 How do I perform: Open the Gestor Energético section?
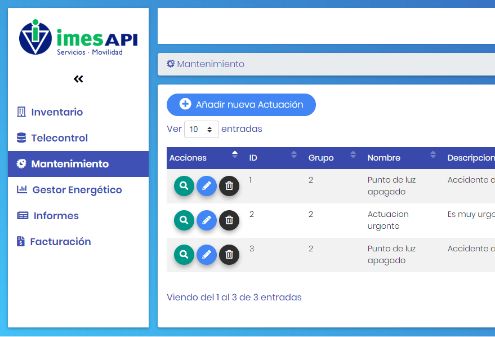point(77,190)
